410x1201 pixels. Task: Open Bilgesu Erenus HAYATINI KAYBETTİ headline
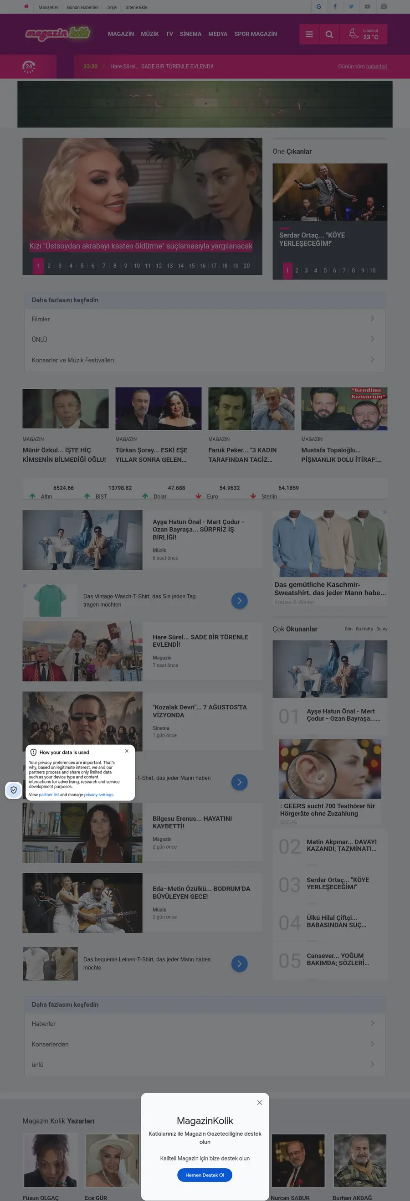point(192,822)
